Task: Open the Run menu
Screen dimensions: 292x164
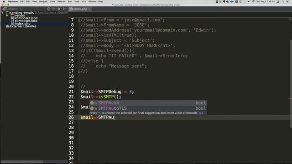Action: tap(70, 1)
